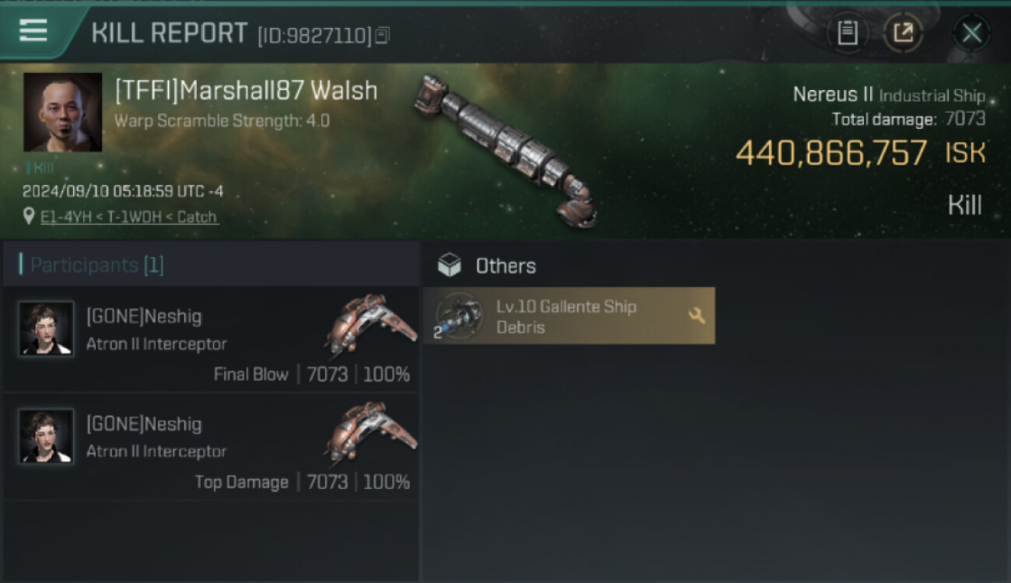Viewport: 1011px width, 583px height.
Task: Open the Catch region link
Action: (198, 217)
